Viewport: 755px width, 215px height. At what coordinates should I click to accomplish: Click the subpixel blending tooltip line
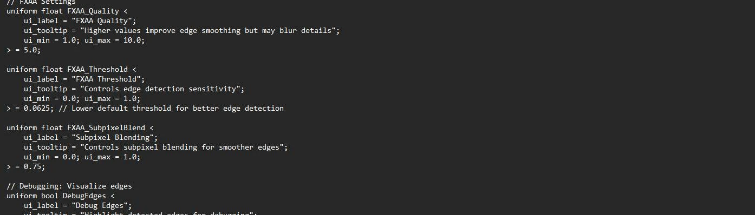point(156,147)
